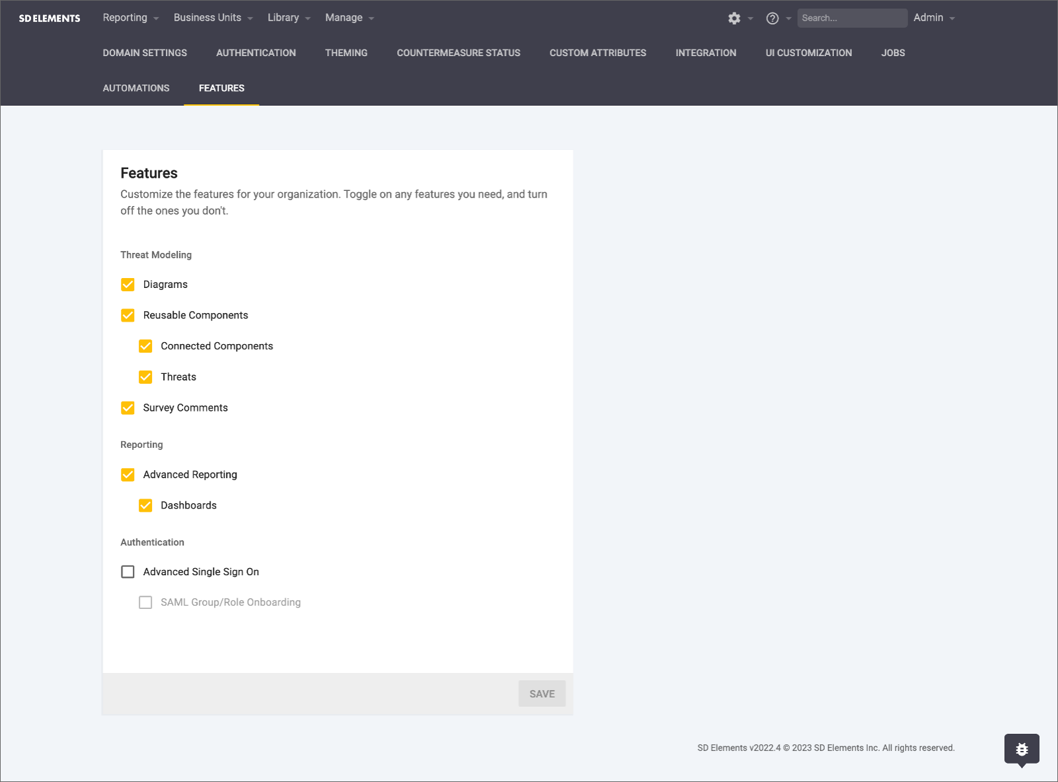Image resolution: width=1058 pixels, height=782 pixels.
Task: Open the Business Units dropdown
Action: 213,18
